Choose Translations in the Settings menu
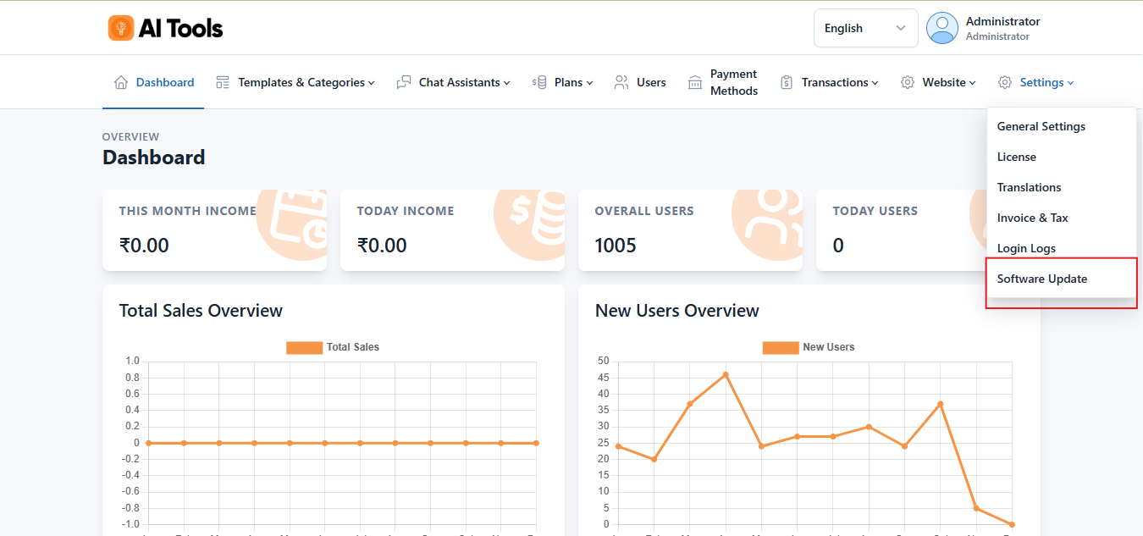 (1029, 187)
